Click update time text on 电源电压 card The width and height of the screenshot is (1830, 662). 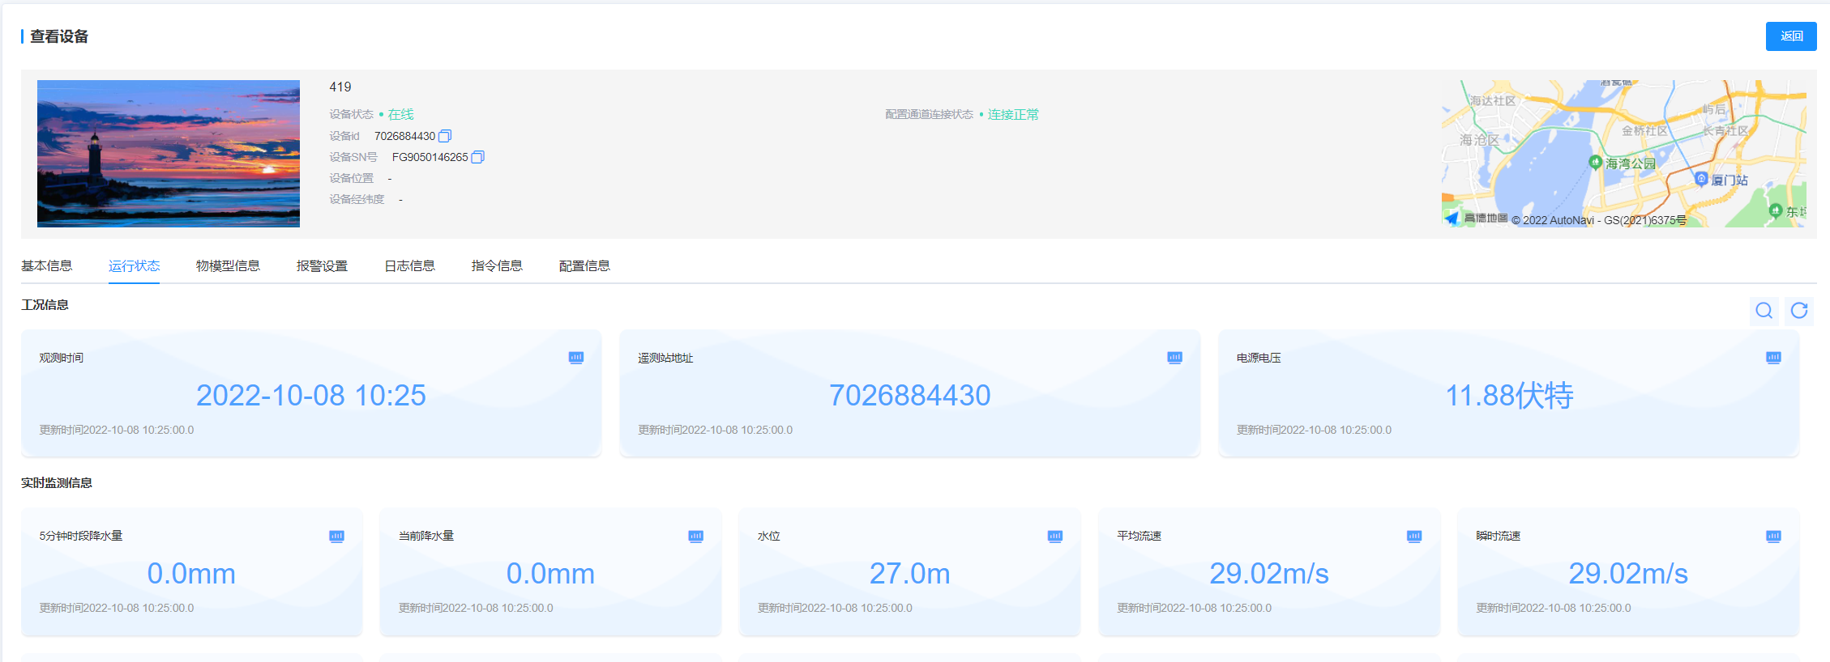[1314, 430]
